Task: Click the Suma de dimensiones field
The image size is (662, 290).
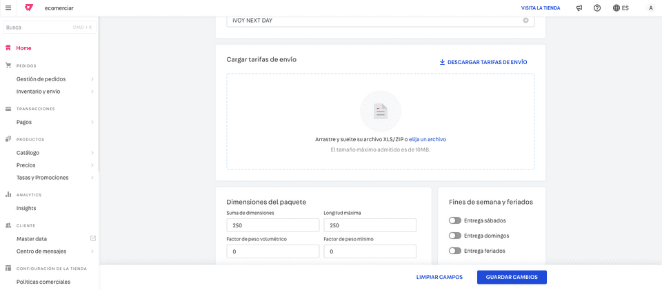Action: tap(272, 225)
